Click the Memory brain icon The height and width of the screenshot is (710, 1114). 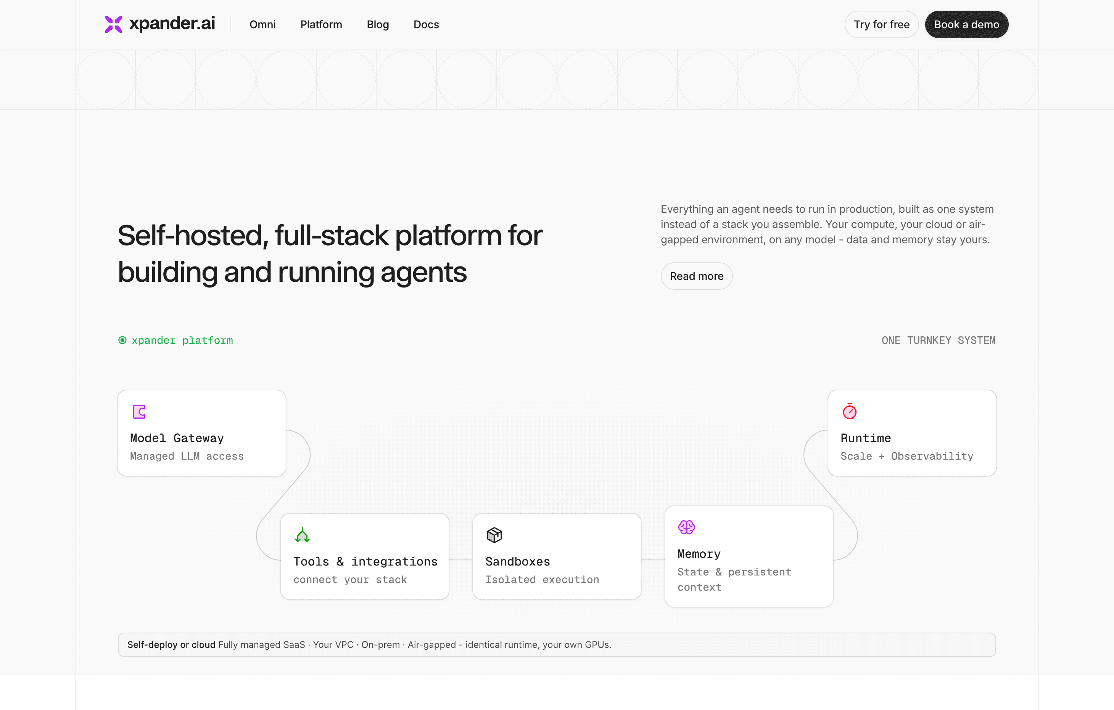687,527
